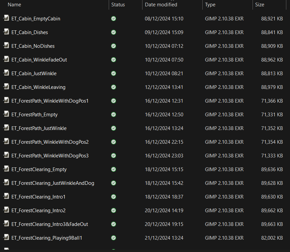
Task: Click the 89,636 KB size entry
Action: pyautogui.click(x=272, y=169)
